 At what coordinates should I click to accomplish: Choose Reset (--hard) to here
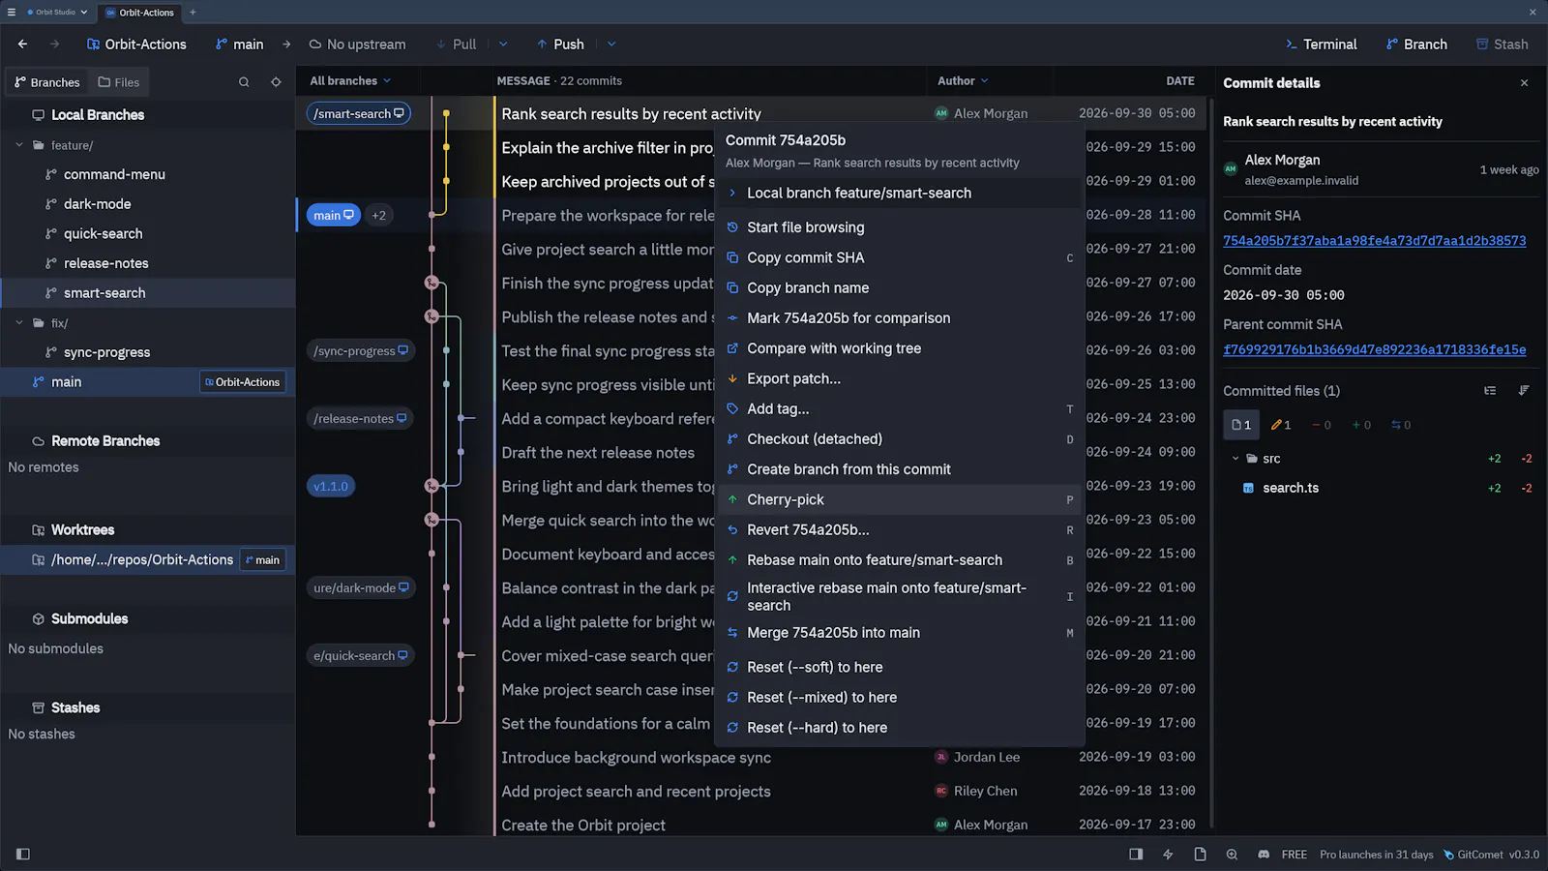click(x=899, y=728)
